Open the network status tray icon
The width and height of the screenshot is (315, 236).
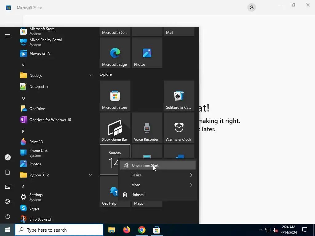268,230
